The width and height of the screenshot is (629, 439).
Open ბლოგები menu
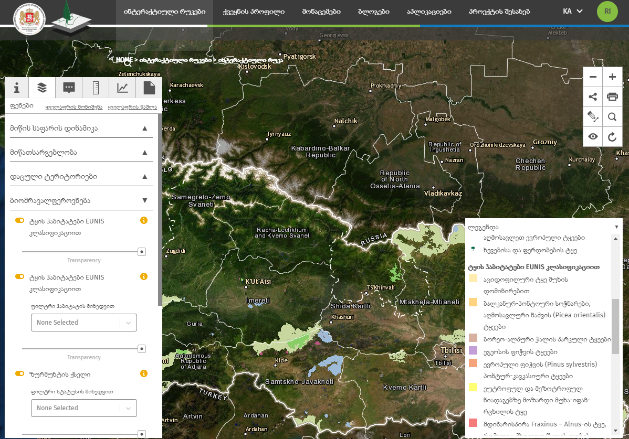373,12
